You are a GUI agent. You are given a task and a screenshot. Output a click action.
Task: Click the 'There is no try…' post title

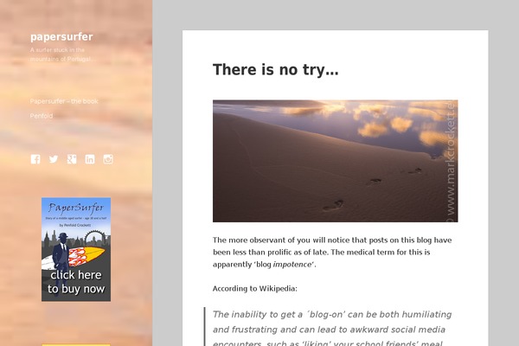pos(275,69)
